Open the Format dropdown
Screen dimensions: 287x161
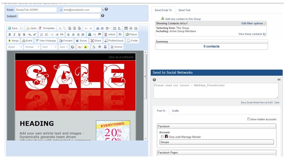[x=32, y=47]
